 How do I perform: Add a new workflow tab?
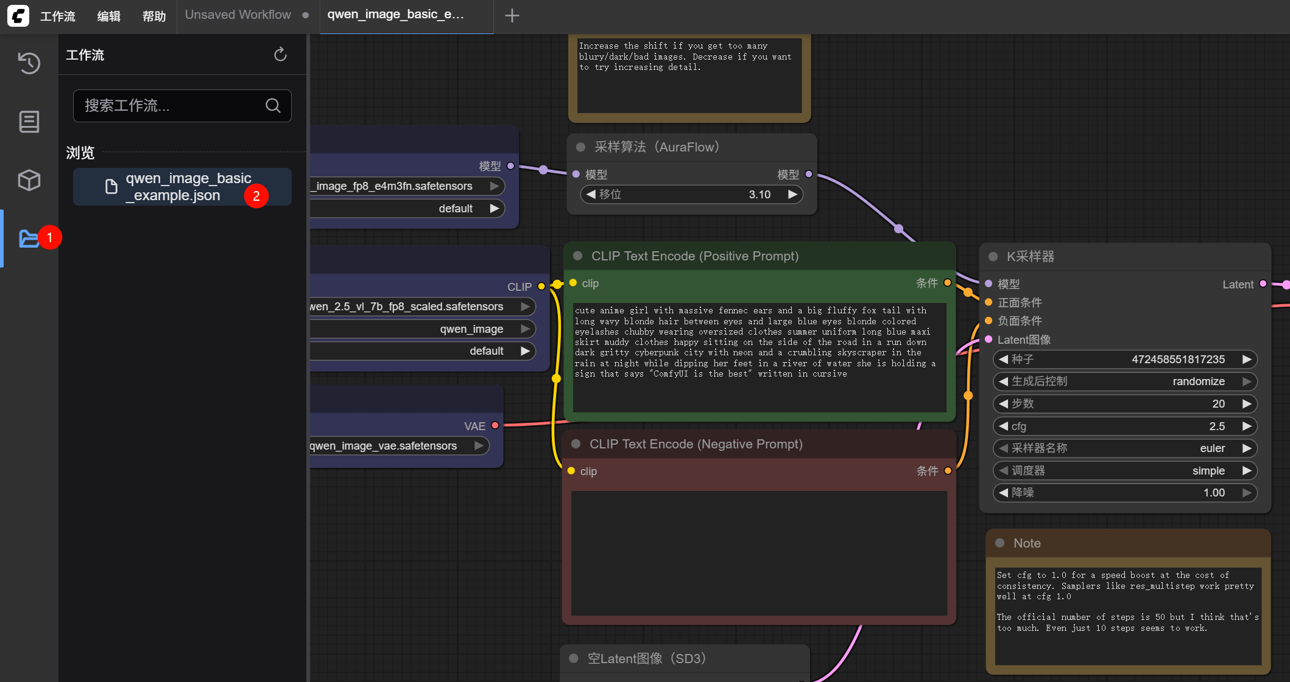pyautogui.click(x=512, y=16)
